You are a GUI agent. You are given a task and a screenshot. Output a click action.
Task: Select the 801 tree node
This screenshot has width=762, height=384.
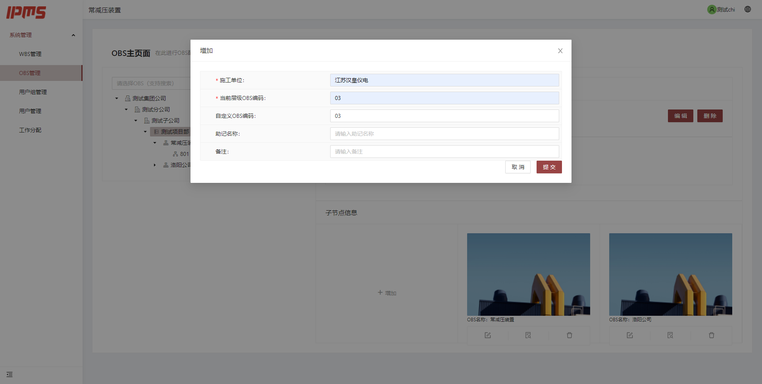185,154
